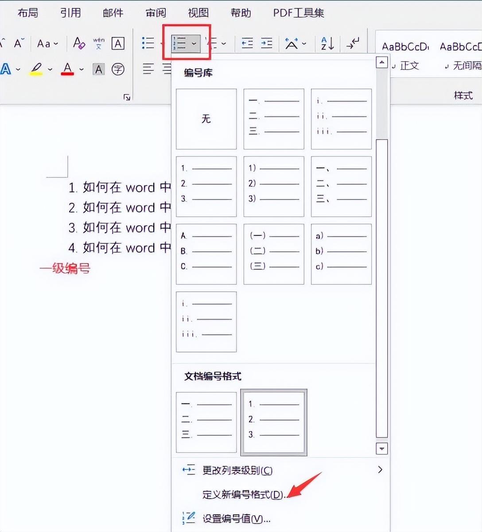Click document line "4. 如何在 word 中"
Screen dimensions: 482x532
[120, 248]
